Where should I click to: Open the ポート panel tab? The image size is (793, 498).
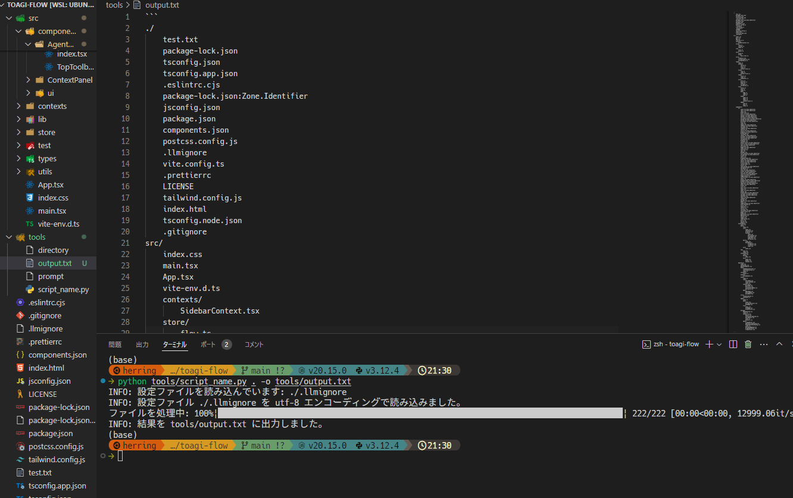(x=208, y=344)
